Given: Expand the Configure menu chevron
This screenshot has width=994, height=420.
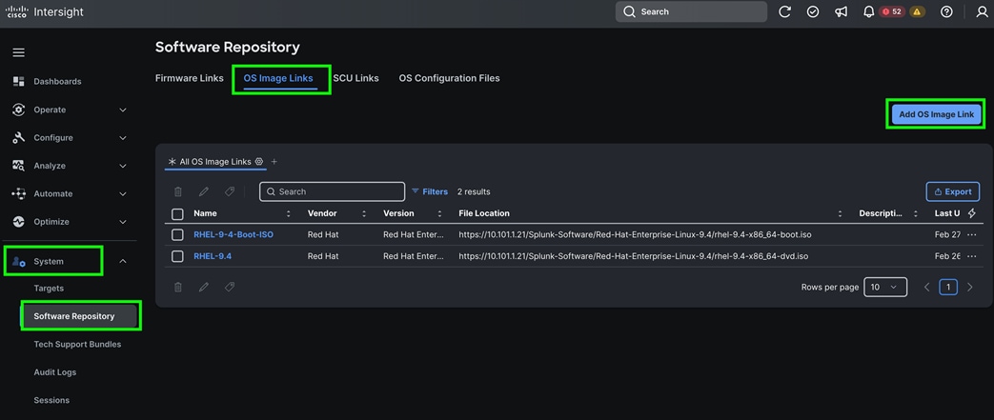Looking at the screenshot, I should [123, 137].
